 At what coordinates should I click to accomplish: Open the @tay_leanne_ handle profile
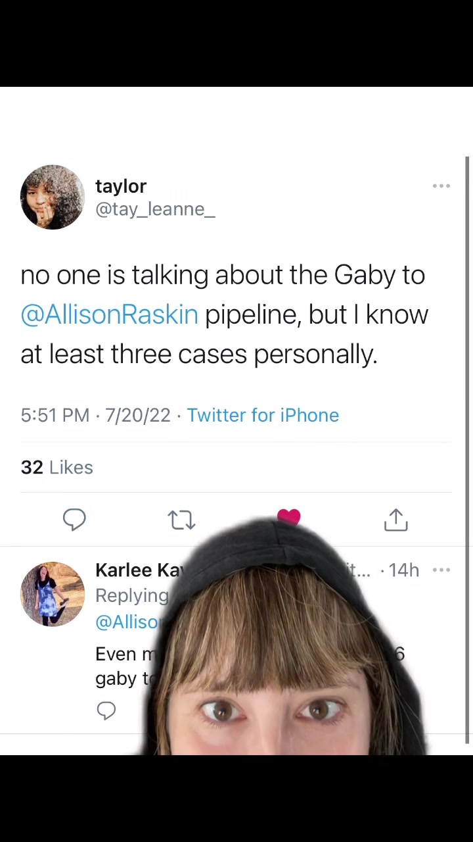click(x=155, y=209)
